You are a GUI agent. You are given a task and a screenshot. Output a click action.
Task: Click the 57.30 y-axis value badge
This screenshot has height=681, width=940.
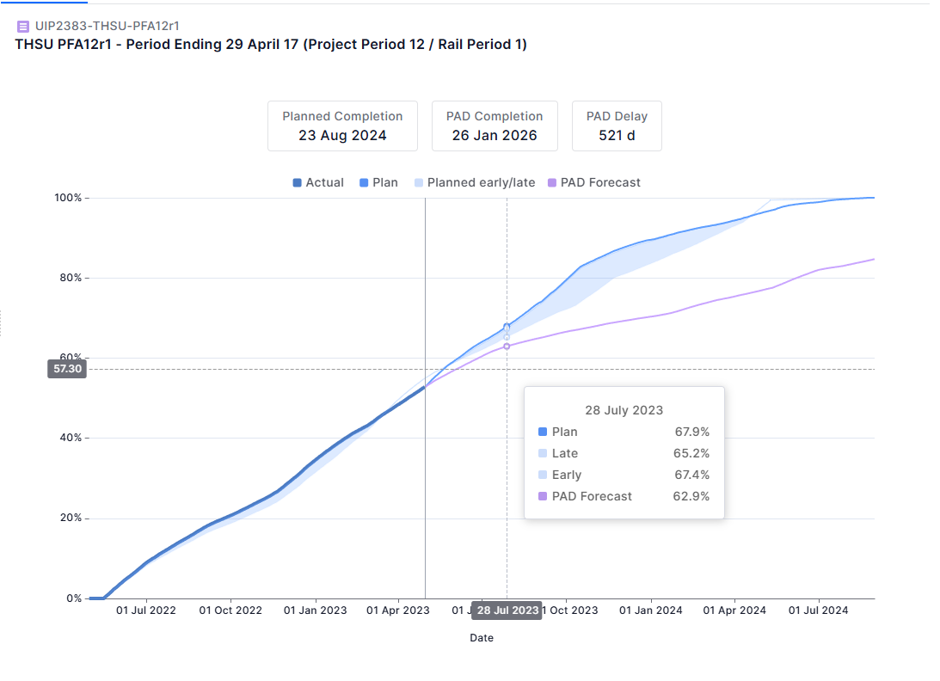pos(66,369)
